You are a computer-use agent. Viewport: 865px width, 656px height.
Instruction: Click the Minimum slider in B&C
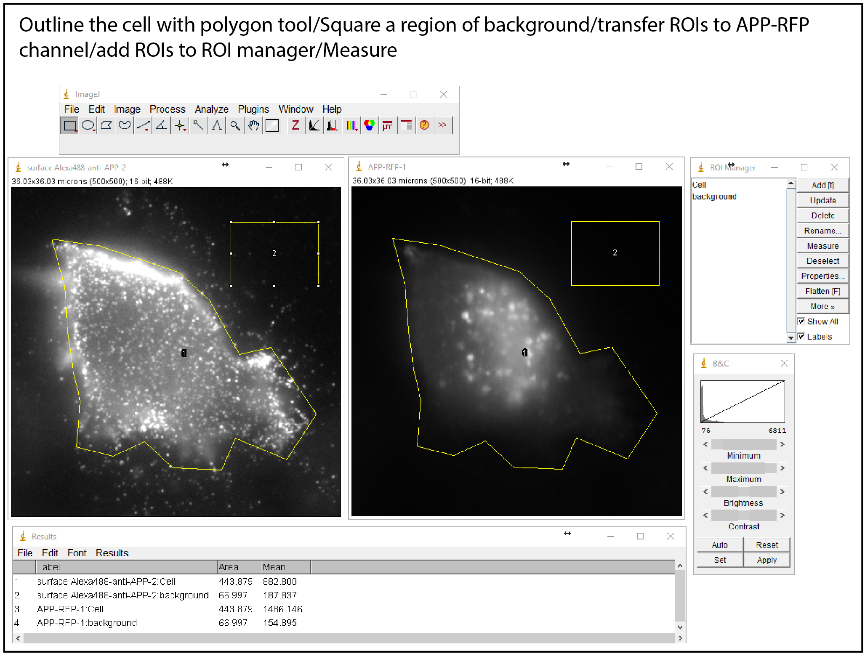click(x=744, y=444)
